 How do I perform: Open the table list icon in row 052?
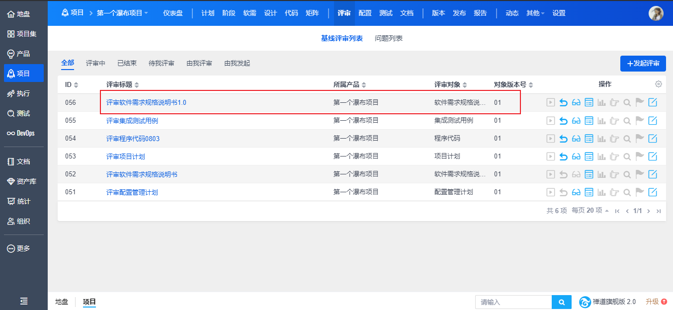(x=589, y=174)
